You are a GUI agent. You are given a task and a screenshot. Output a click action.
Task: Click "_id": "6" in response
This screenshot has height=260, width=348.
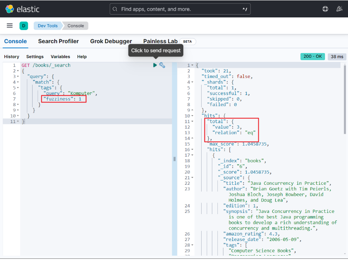(233, 166)
